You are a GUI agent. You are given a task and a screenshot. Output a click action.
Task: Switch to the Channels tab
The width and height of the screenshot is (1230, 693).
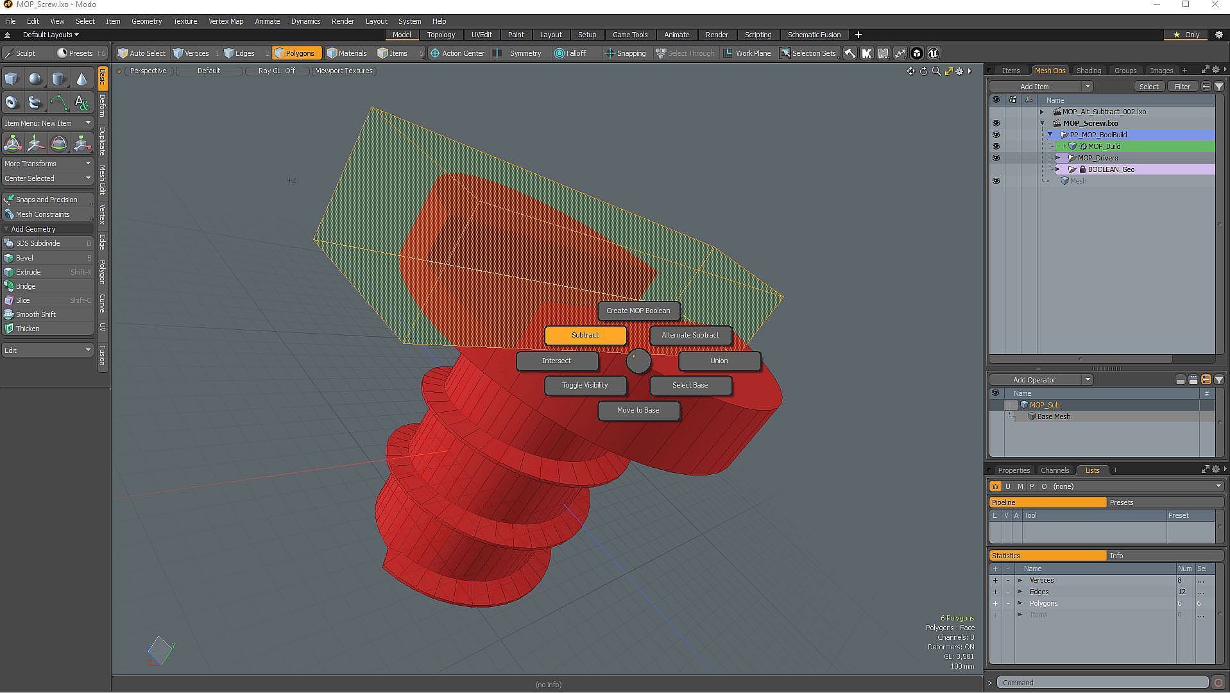point(1054,470)
